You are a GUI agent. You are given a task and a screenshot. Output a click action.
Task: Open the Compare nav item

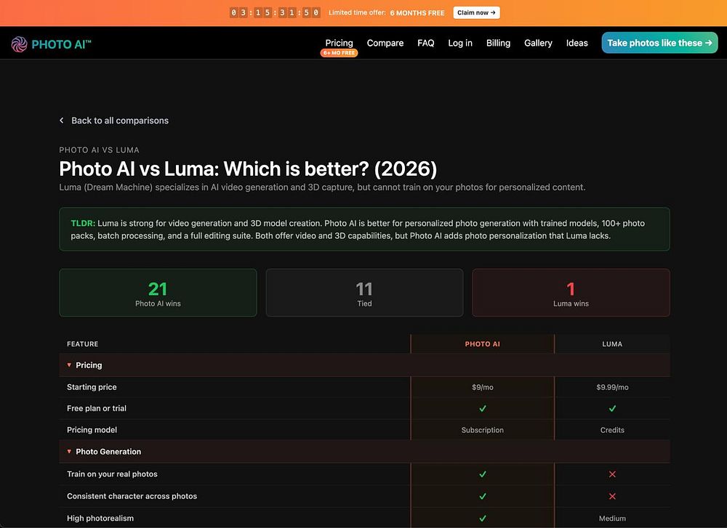(x=385, y=43)
